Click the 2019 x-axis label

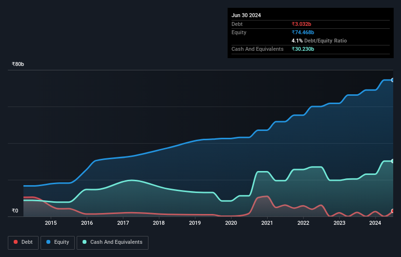[x=195, y=223]
